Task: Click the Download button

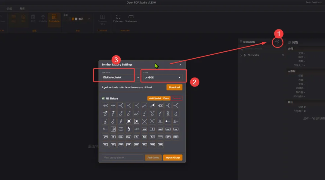Action: [174, 87]
